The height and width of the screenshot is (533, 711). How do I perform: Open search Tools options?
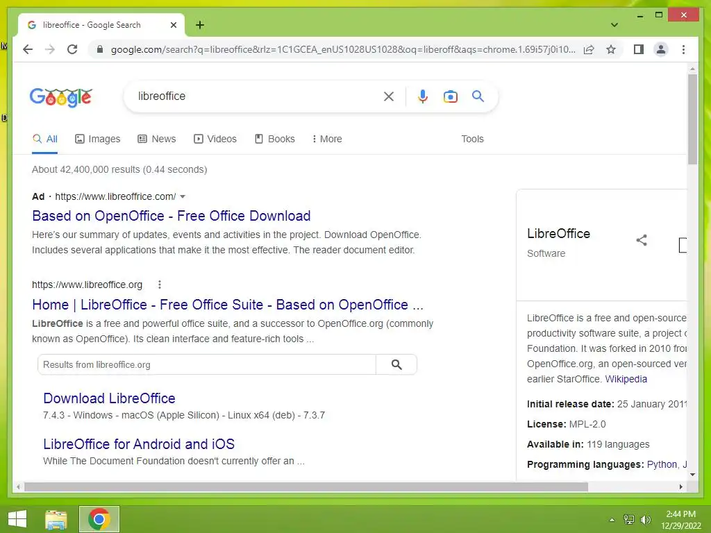click(x=472, y=139)
